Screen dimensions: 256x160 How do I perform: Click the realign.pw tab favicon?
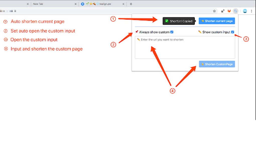pyautogui.click(x=83, y=4)
